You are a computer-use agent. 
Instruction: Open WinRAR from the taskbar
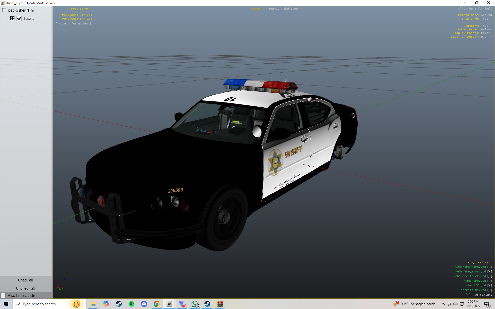pos(220,304)
